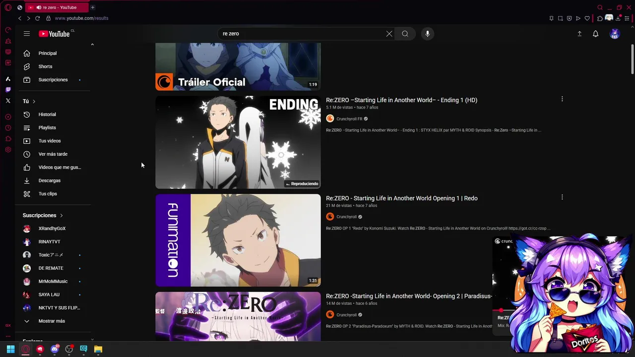Open Tus videos

click(x=53, y=141)
